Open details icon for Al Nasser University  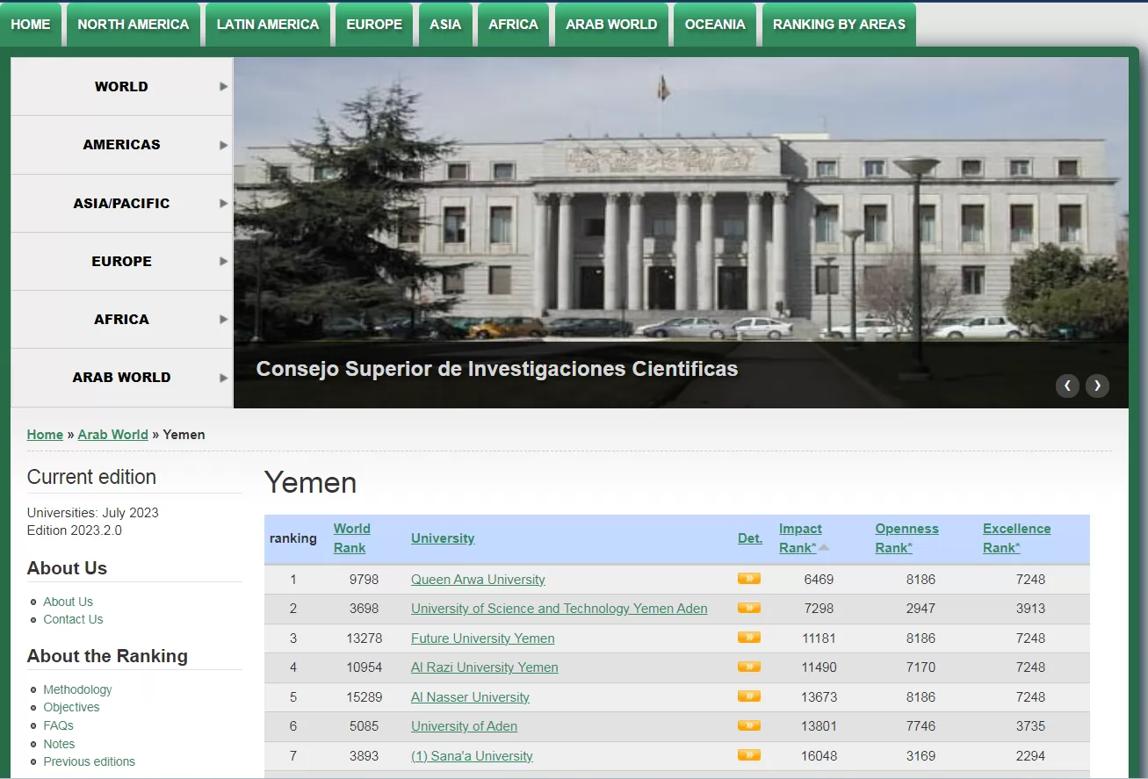[749, 696]
